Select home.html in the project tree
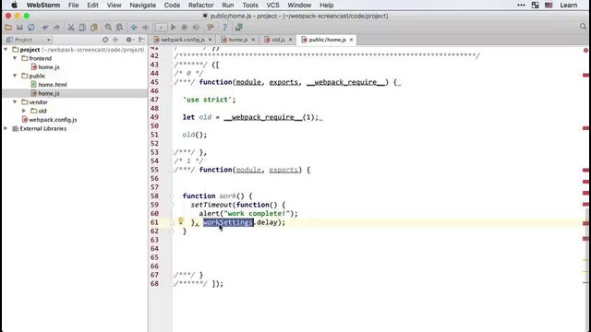 [x=49, y=85]
